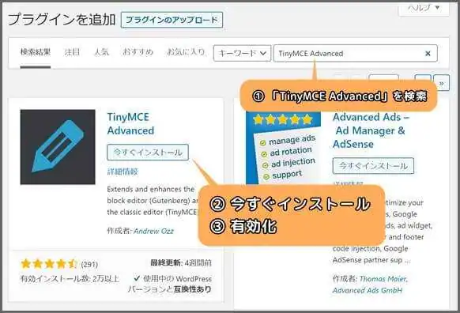This screenshot has height=313, width=460.
Task: Open author link Andrew Ozz
Action: point(153,231)
